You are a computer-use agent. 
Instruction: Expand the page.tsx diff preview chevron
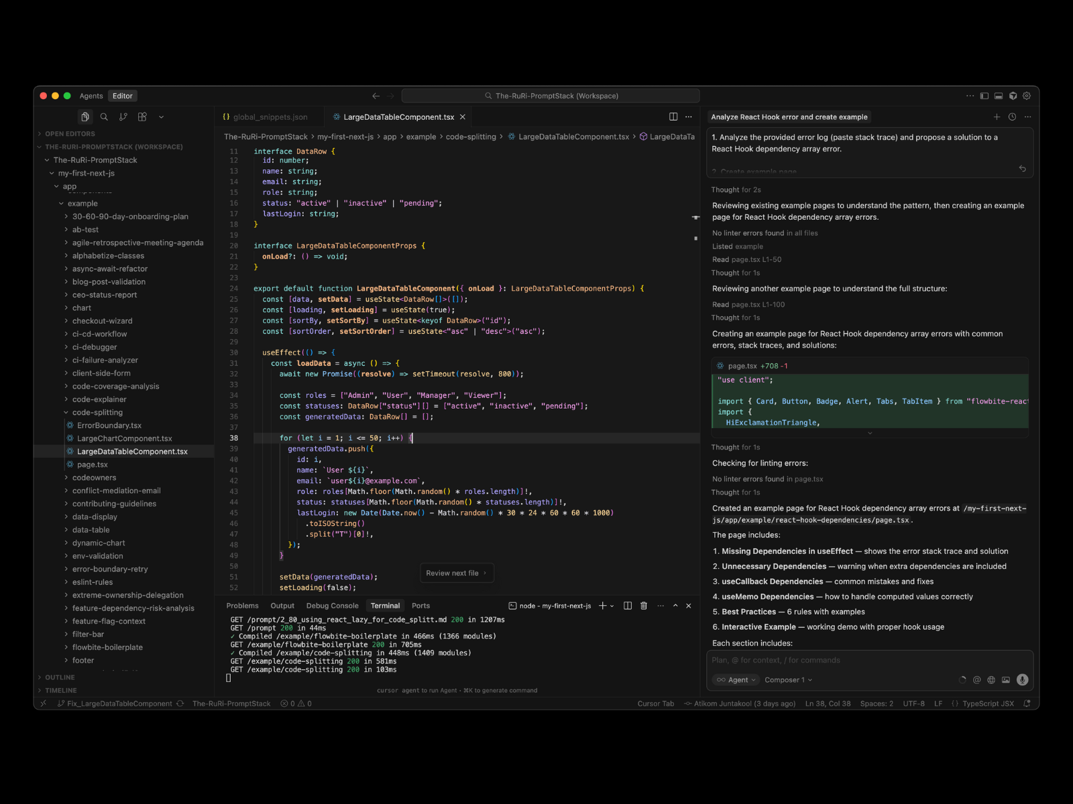pyautogui.click(x=870, y=433)
